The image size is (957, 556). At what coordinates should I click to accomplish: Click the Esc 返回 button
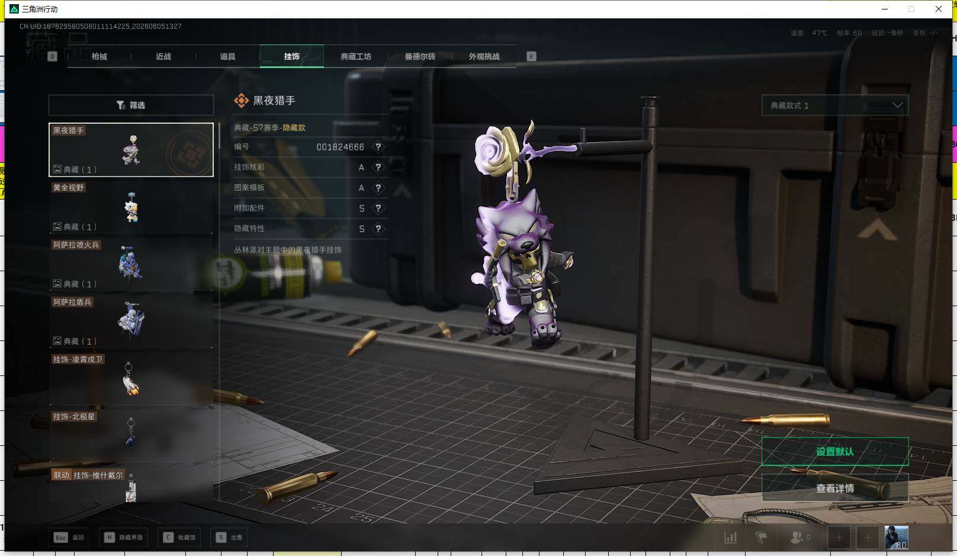69,538
